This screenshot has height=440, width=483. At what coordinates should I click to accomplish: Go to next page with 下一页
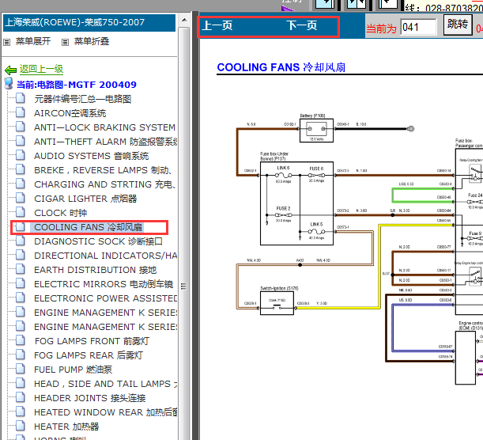click(301, 25)
